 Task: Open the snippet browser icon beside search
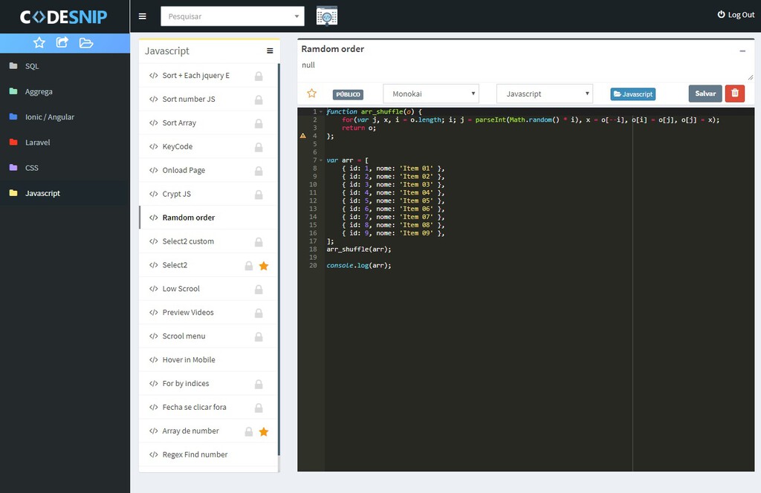326,16
